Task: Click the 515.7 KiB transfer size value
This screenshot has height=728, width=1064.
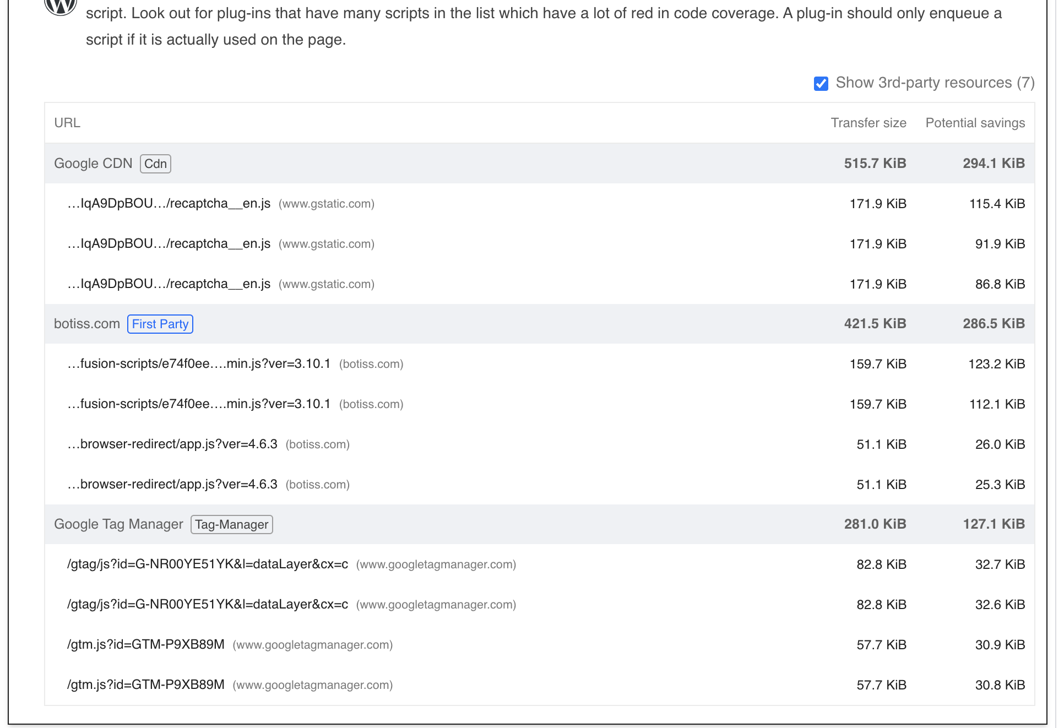Action: tap(875, 164)
